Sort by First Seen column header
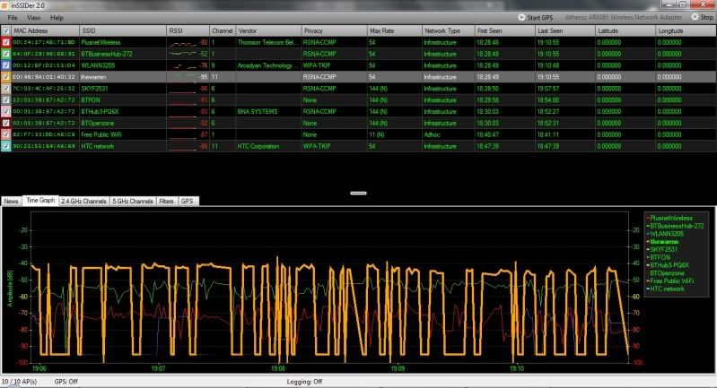 click(505, 31)
